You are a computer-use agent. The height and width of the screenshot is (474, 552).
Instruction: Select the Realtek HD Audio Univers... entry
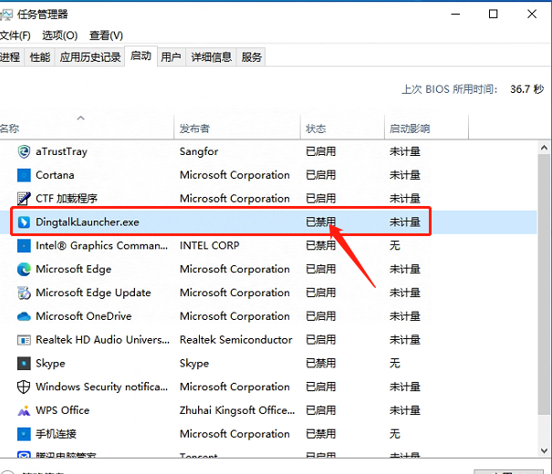tap(103, 340)
